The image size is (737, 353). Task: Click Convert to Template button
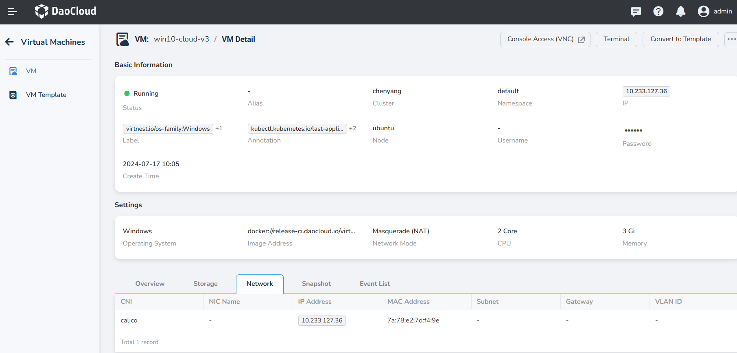(680, 39)
